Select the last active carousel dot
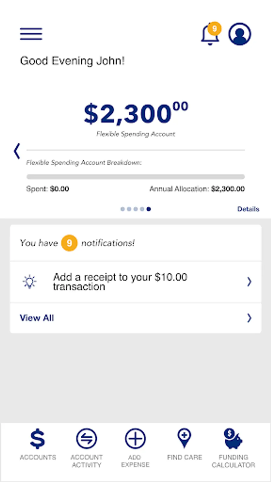 (x=148, y=209)
